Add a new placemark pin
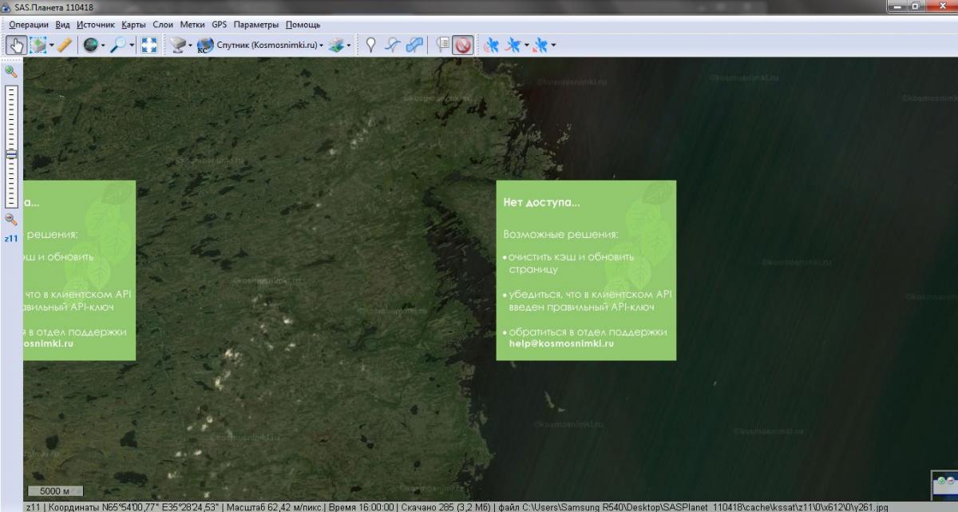 370,46
